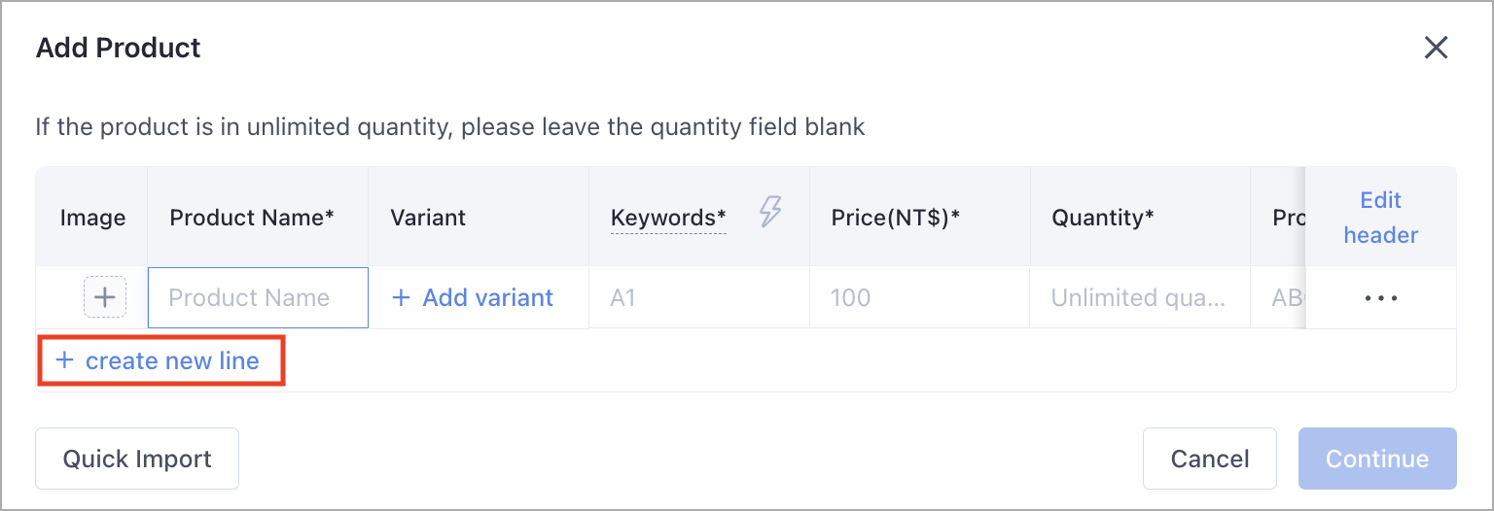This screenshot has width=1494, height=511.
Task: Click the plus icon before Add variant
Action: (401, 297)
